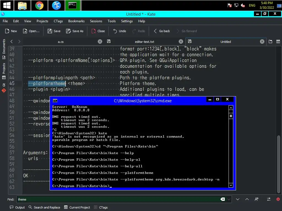Create a new document with New
This screenshot has height=211, width=282.
[11, 31]
